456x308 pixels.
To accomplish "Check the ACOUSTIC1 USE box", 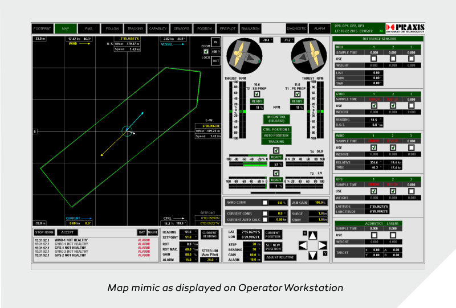I will coord(374,235).
